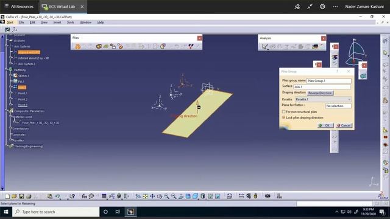The image size is (390, 219).
Task: Open the settings gear in top bar
Action: pyautogui.click(x=322, y=7)
